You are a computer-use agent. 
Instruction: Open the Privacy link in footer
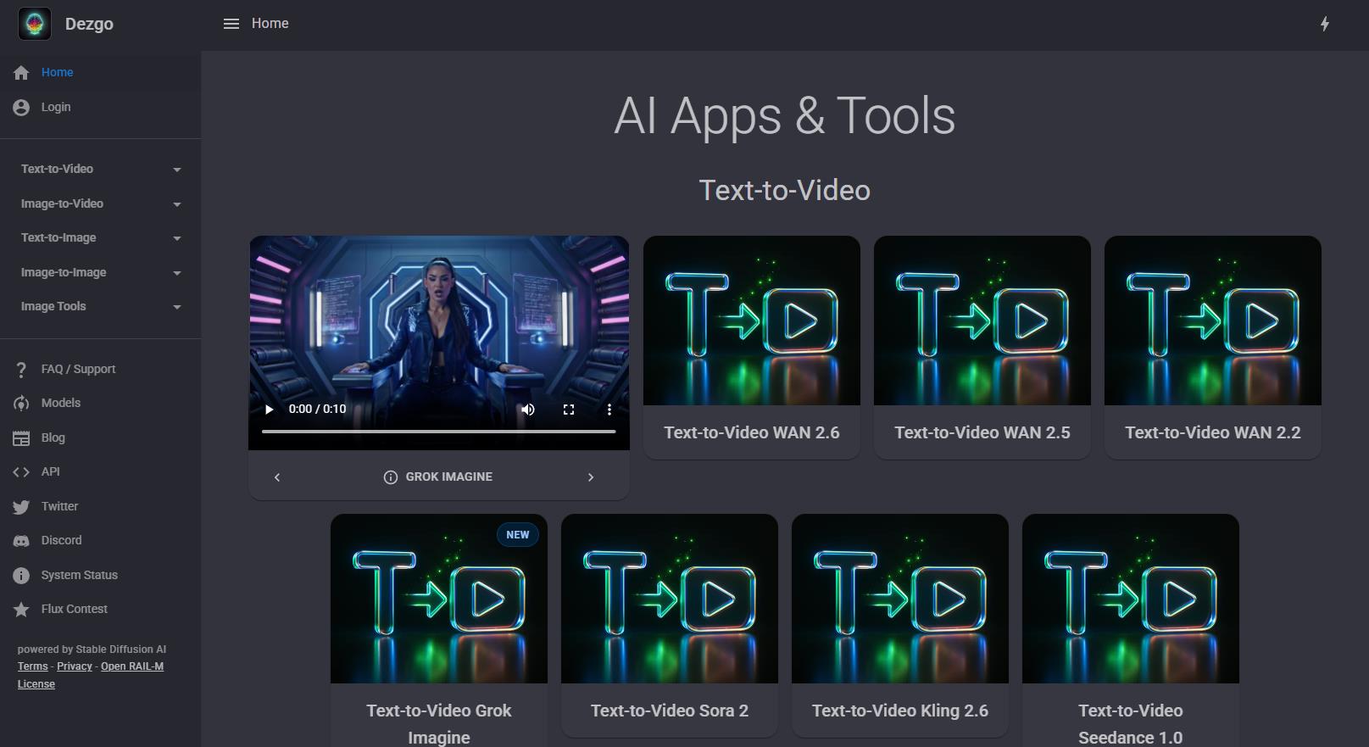click(75, 666)
